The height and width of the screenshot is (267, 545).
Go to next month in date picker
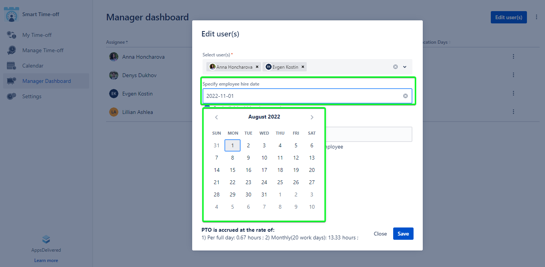tap(312, 117)
